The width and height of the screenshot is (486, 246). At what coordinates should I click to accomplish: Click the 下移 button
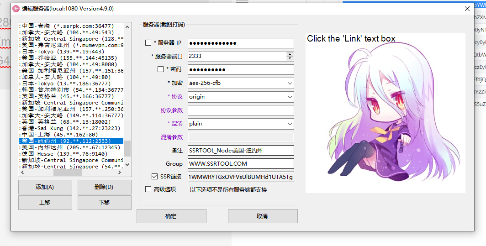tap(104, 202)
